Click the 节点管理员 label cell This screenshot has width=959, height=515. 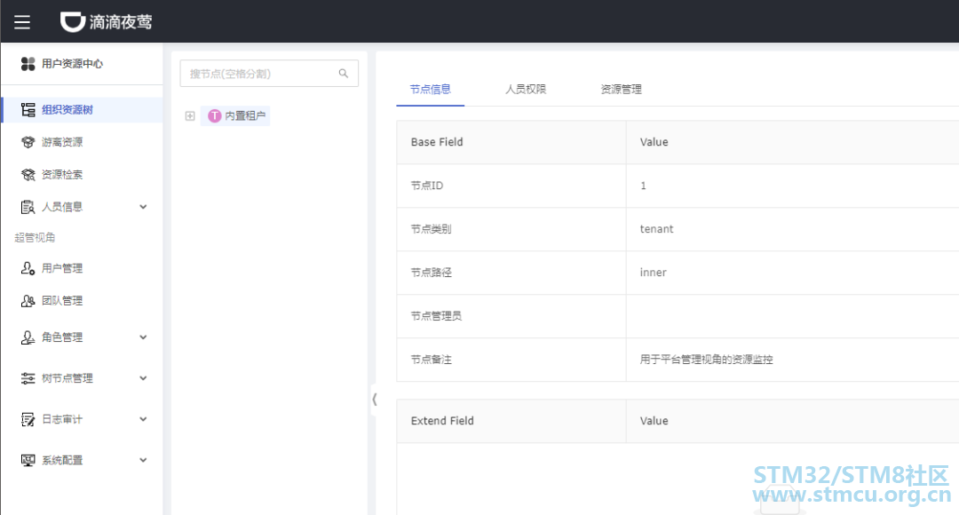click(511, 315)
